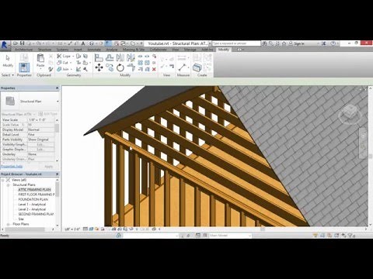Click the Filter icon in the status bar
The image size is (373, 279).
coord(350,236)
